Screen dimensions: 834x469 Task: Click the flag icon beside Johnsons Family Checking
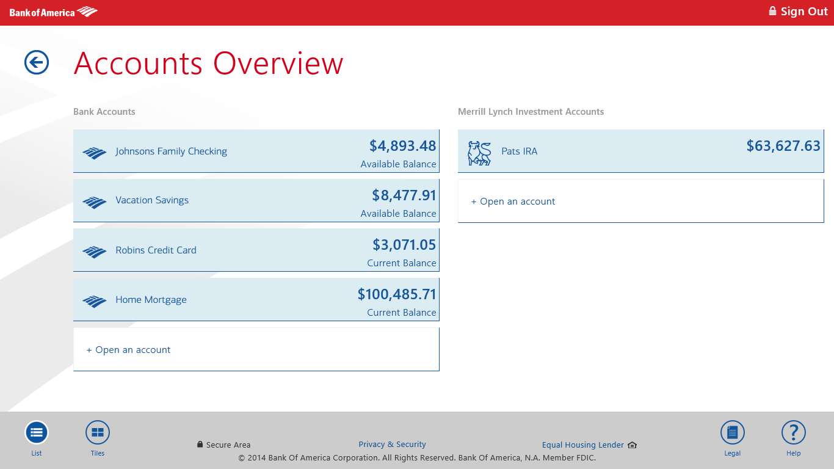click(x=95, y=151)
